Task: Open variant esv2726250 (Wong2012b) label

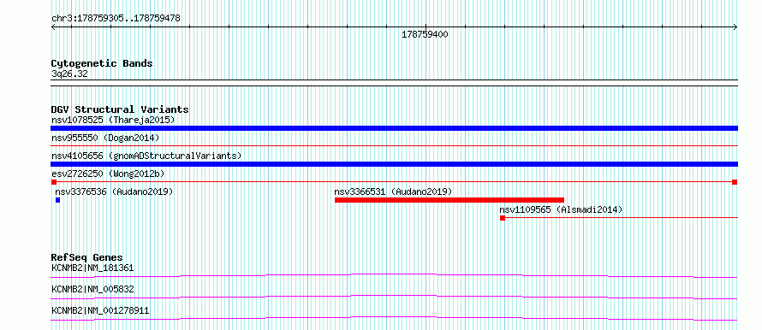Action: point(108,174)
